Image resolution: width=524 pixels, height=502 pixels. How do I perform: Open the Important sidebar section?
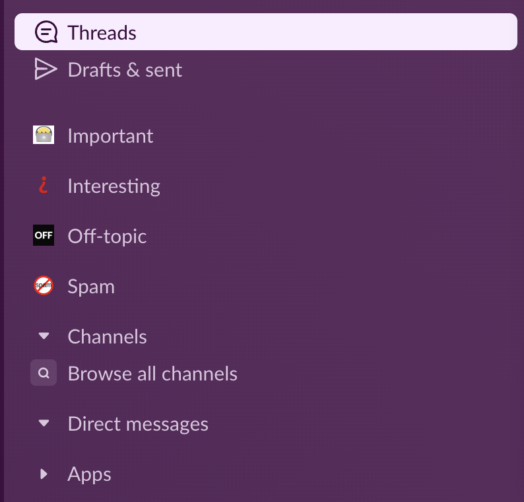pyautogui.click(x=110, y=136)
